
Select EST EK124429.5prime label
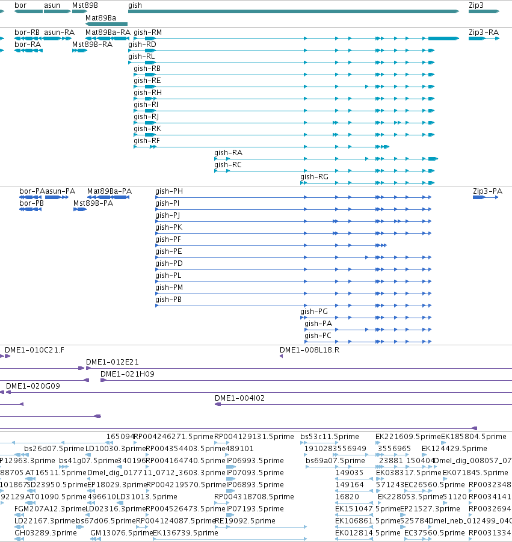tap(454, 449)
